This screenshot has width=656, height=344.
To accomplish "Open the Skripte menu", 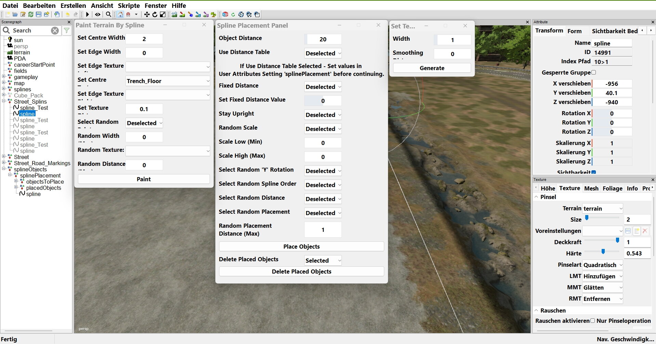I will (129, 5).
